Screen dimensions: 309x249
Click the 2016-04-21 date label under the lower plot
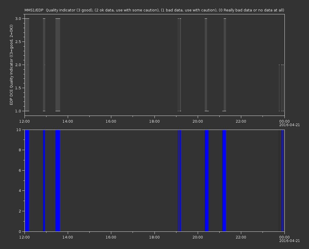coord(289,241)
